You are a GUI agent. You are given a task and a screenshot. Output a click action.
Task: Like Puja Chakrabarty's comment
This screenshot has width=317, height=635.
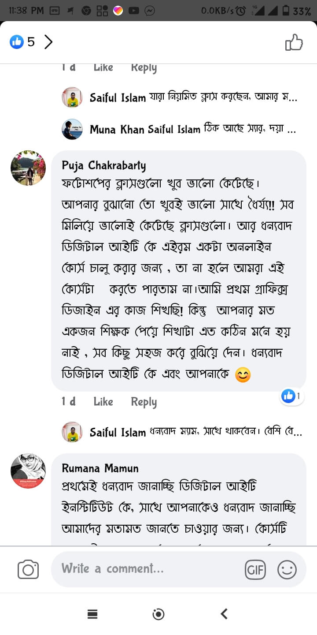[103, 401]
